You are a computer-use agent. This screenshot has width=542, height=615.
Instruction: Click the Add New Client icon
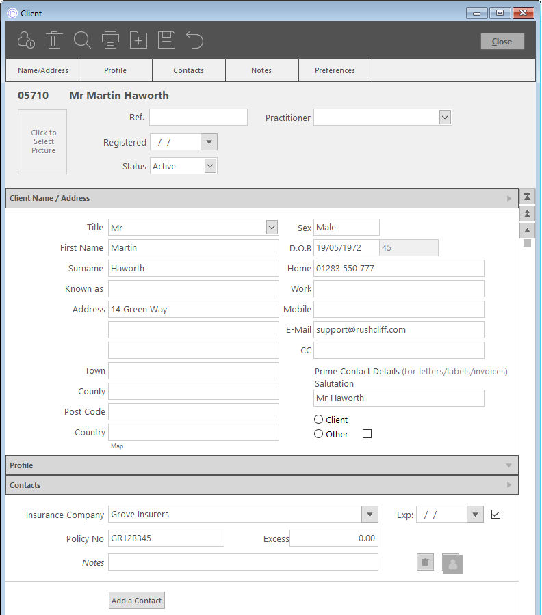26,40
